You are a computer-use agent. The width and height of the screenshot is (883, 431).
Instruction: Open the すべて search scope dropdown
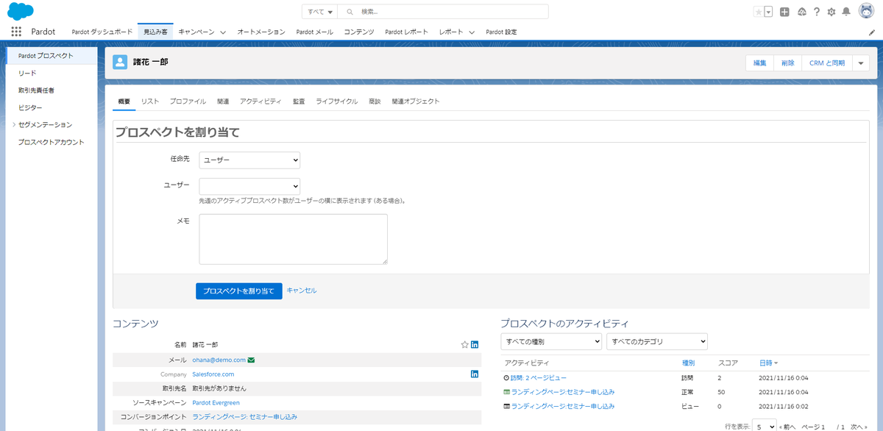(x=320, y=12)
